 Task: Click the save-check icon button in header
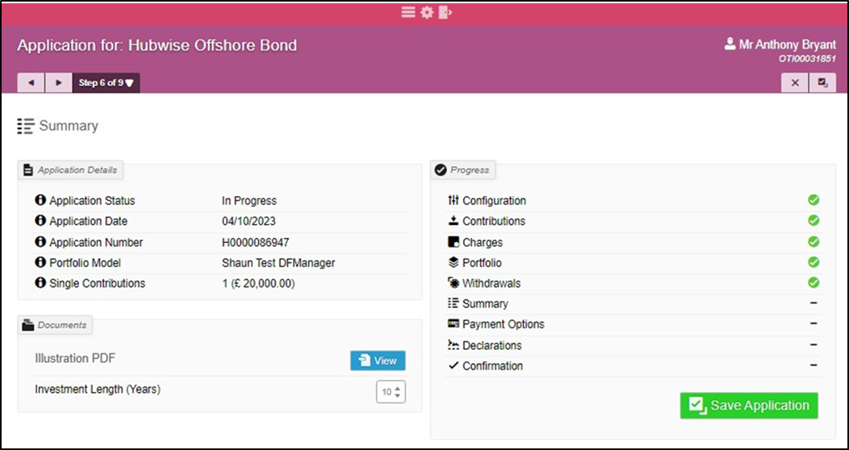(822, 83)
